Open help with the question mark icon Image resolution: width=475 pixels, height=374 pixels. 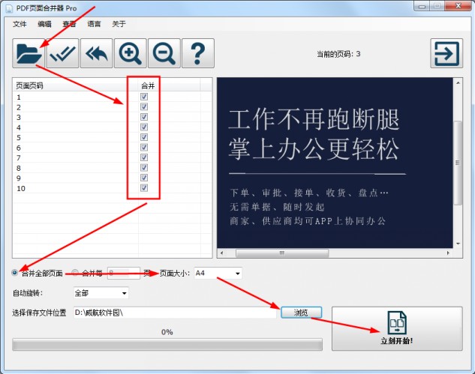pos(198,53)
